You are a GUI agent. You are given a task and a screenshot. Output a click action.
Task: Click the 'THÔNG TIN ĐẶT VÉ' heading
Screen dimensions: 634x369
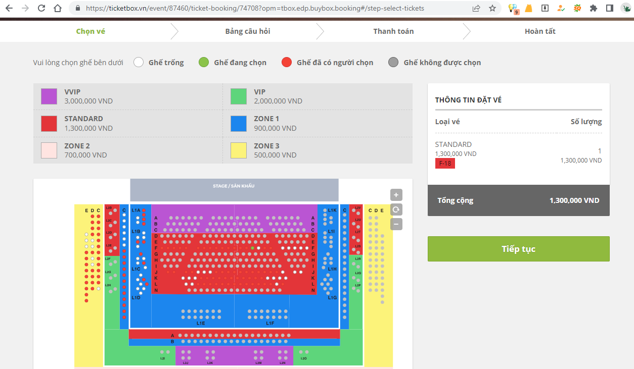pos(468,100)
